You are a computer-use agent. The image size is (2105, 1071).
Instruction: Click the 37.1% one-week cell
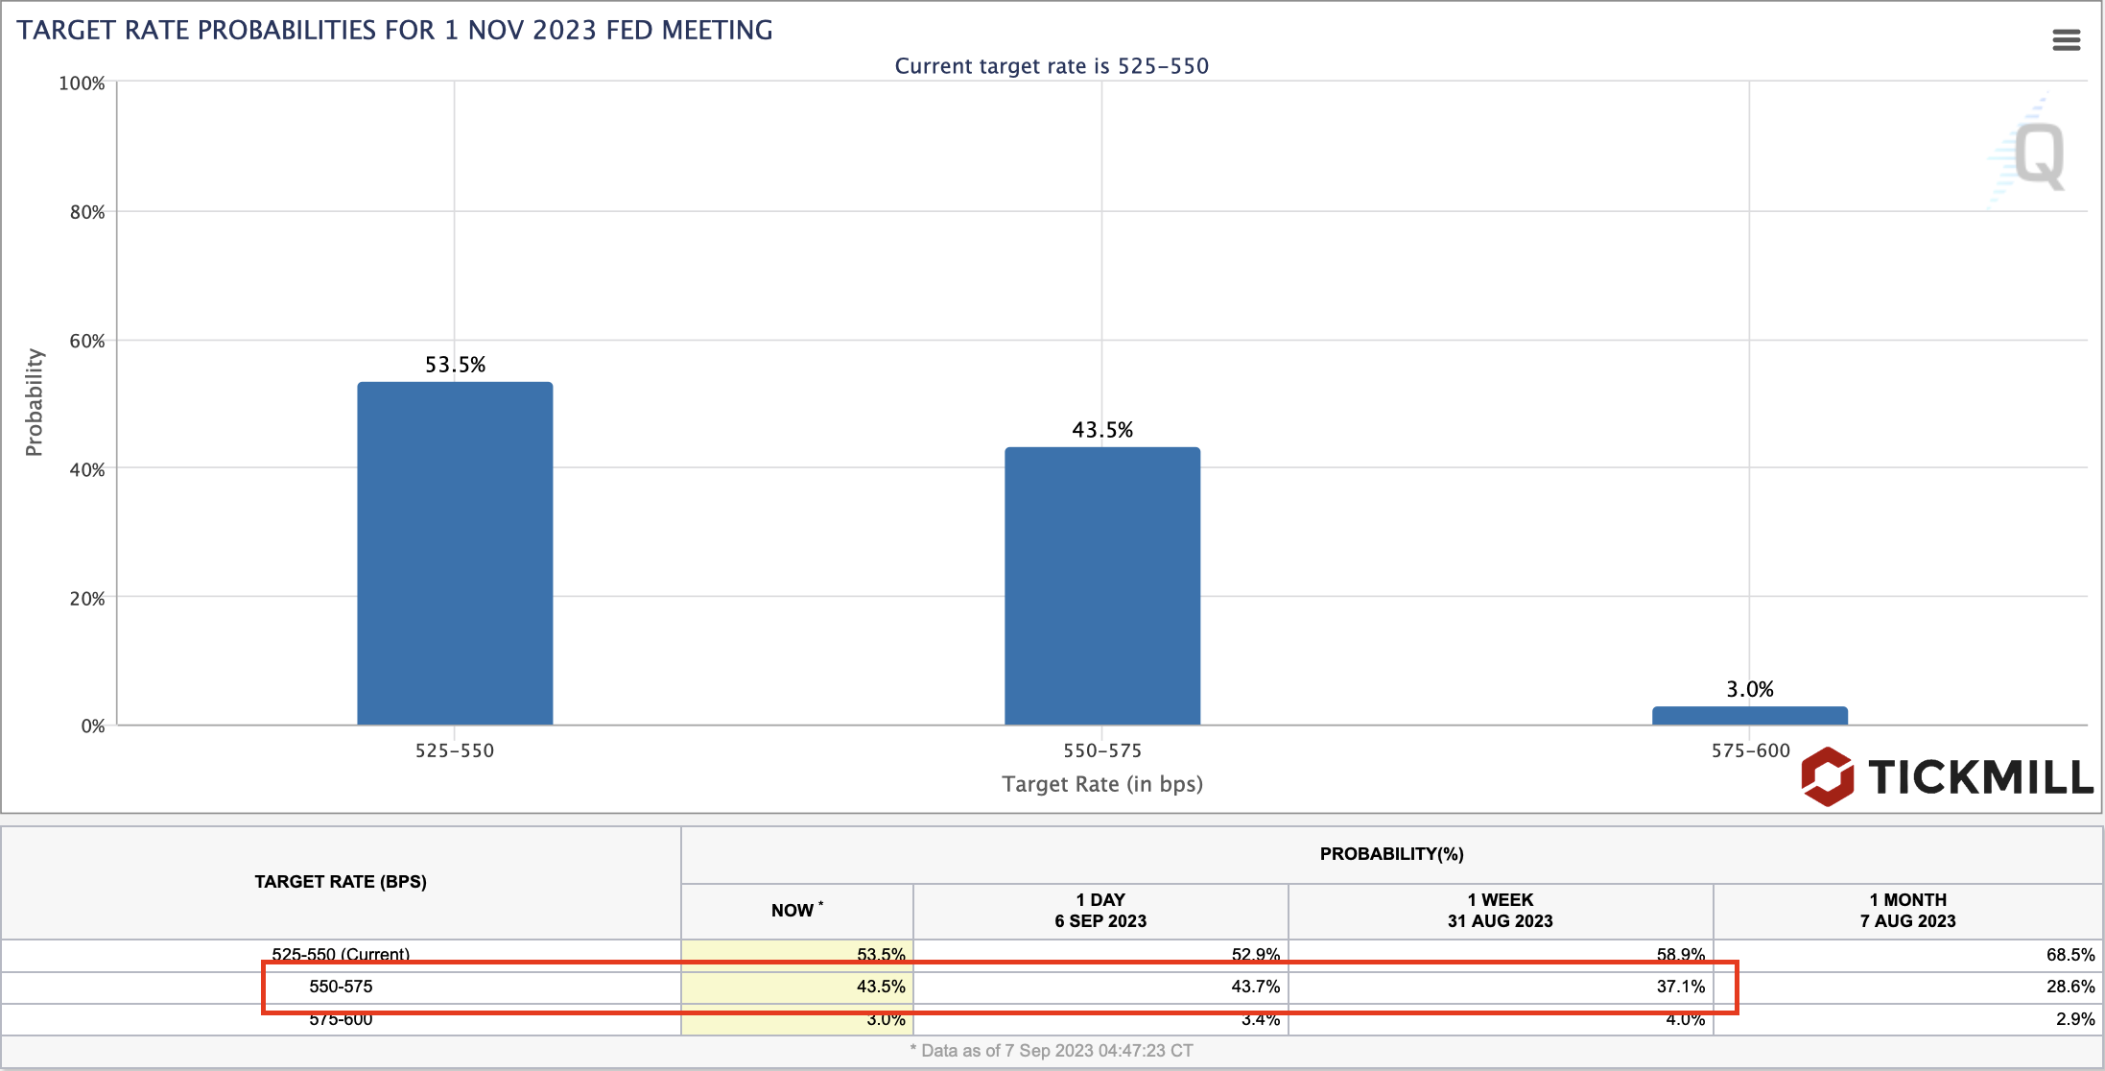tap(1680, 987)
